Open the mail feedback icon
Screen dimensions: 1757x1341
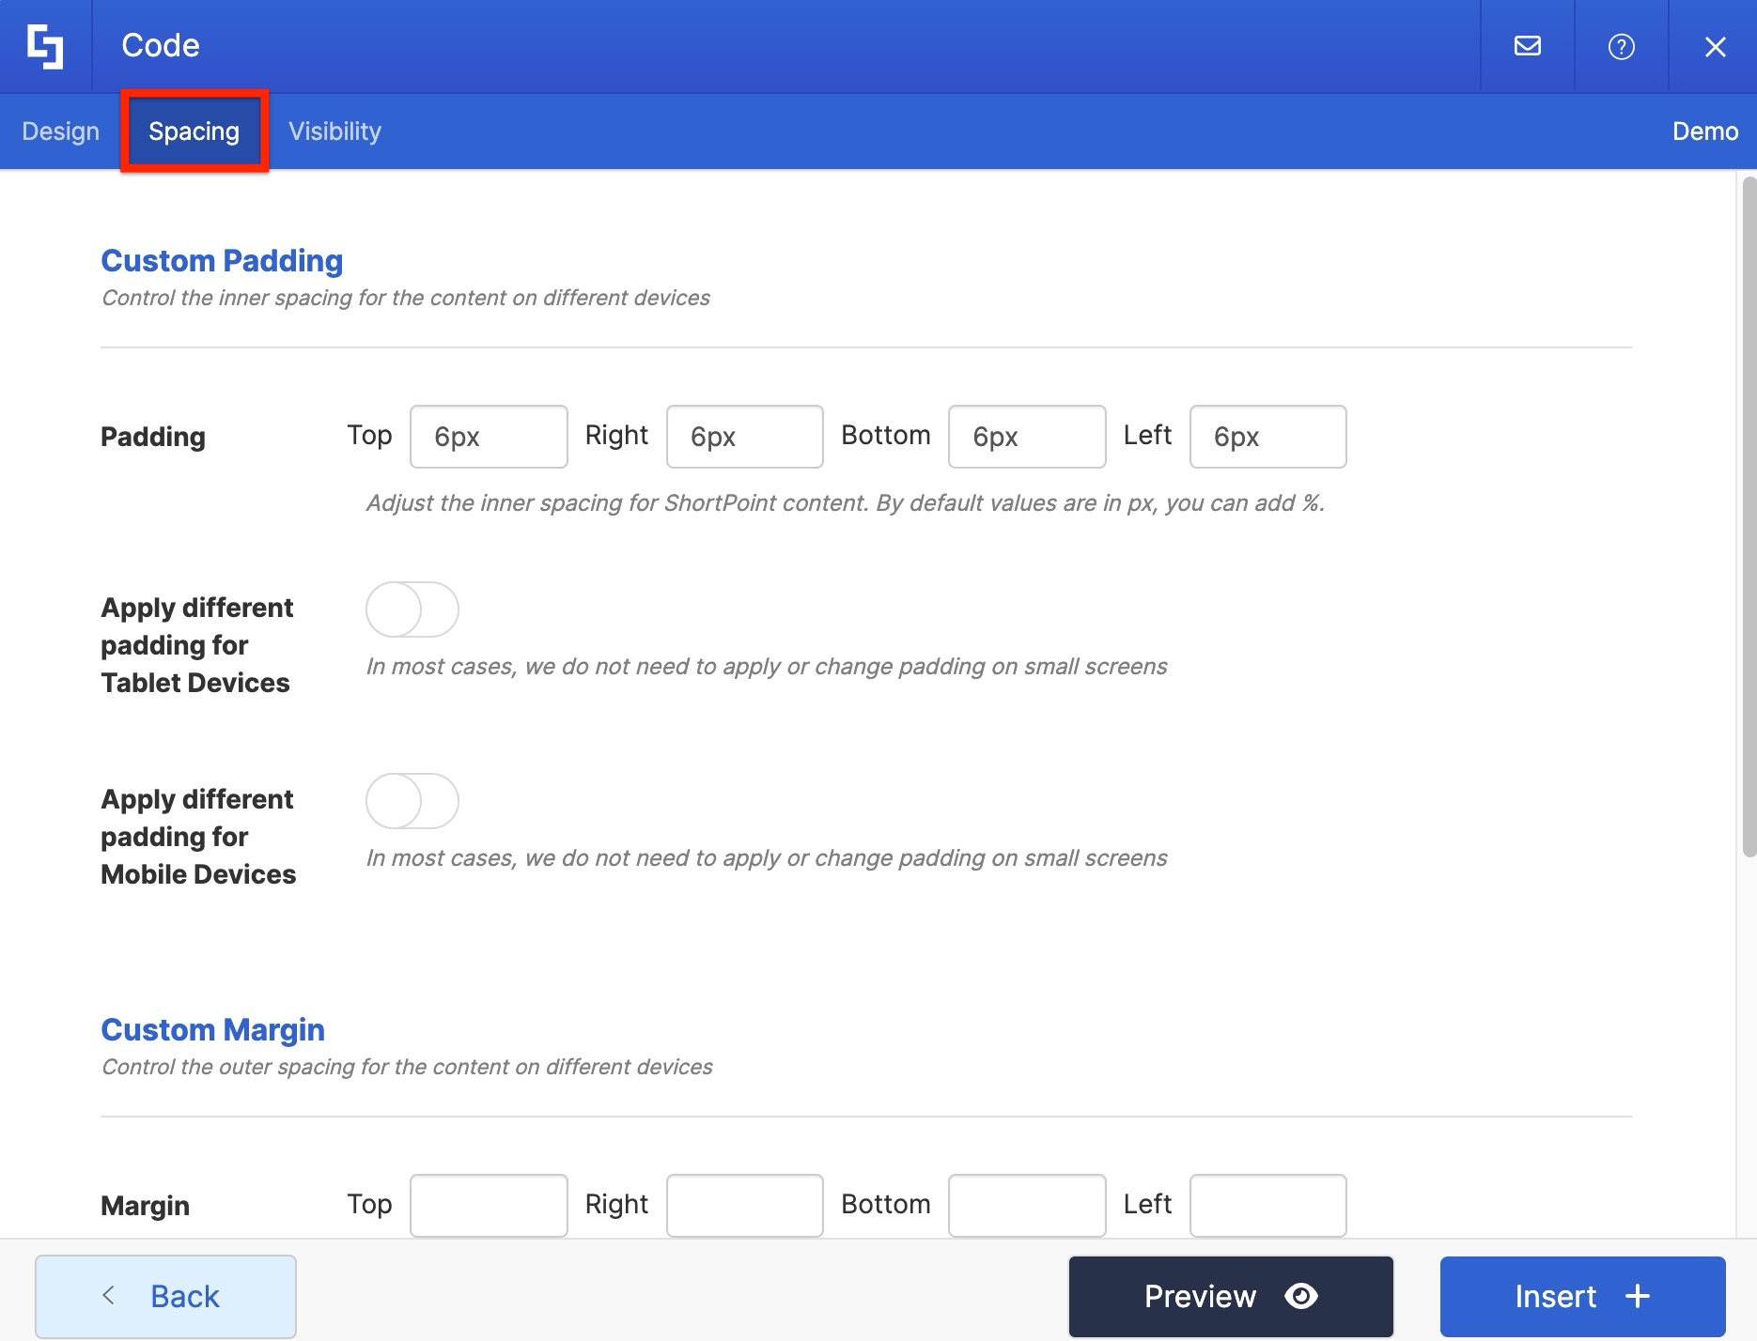[1528, 46]
